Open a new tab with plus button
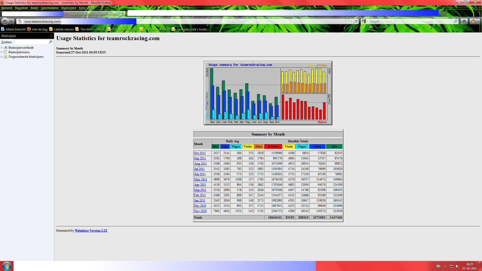 [x=443, y=14]
